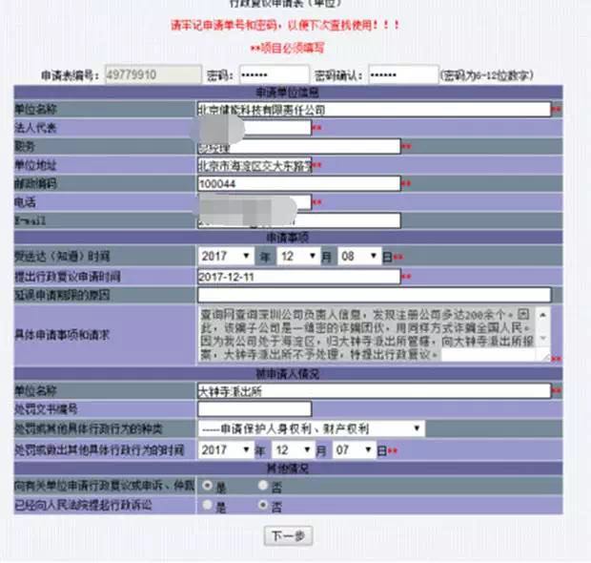Select 否 for 向有关单位申请行政复议或申诉、仲裁
591x563 pixels.
coord(263,486)
